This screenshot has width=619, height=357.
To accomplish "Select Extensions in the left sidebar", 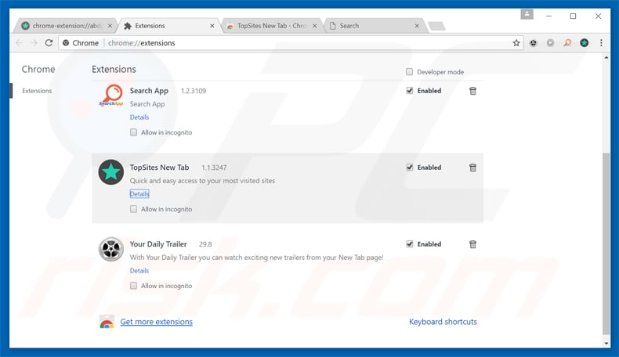I will (37, 91).
